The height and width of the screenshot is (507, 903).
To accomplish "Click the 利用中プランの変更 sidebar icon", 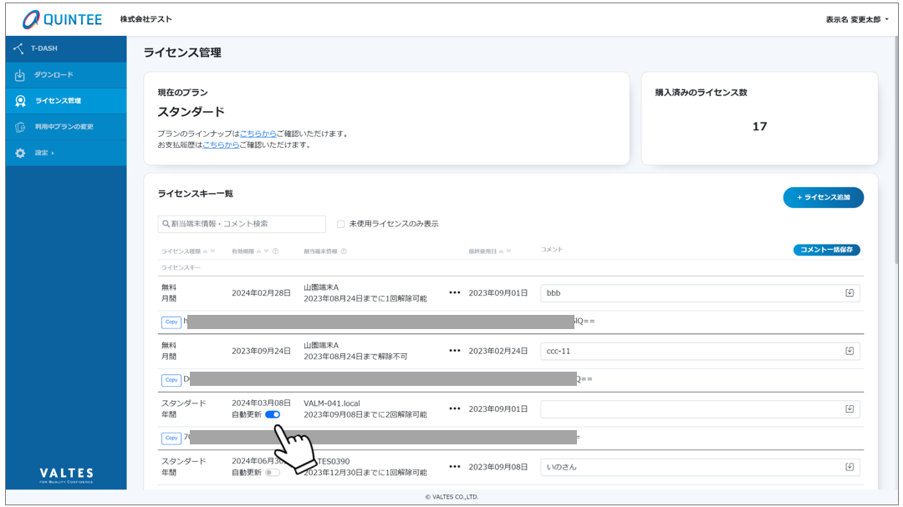I will point(20,127).
